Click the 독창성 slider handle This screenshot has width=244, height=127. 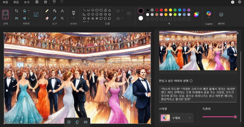[x=235, y=117]
